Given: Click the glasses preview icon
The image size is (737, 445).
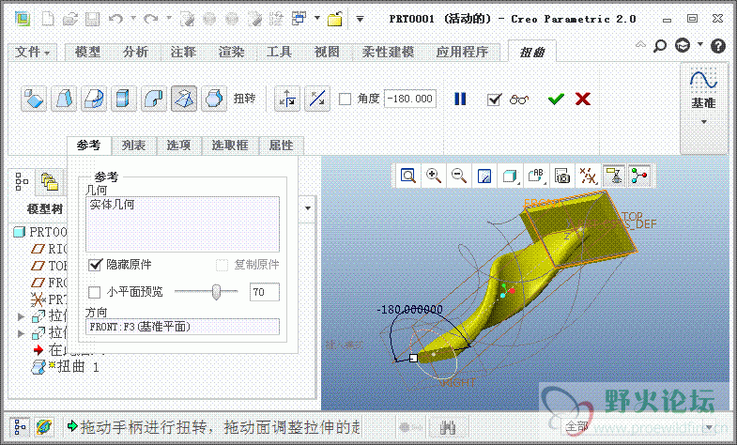Looking at the screenshot, I should coord(519,100).
